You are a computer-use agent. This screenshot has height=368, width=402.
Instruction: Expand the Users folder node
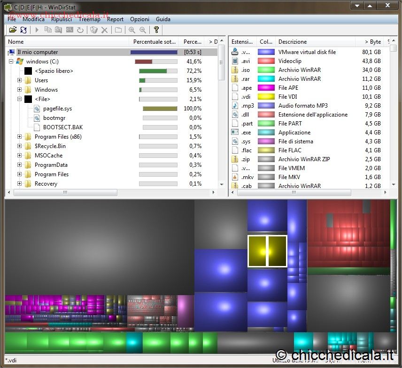pyautogui.click(x=20, y=80)
